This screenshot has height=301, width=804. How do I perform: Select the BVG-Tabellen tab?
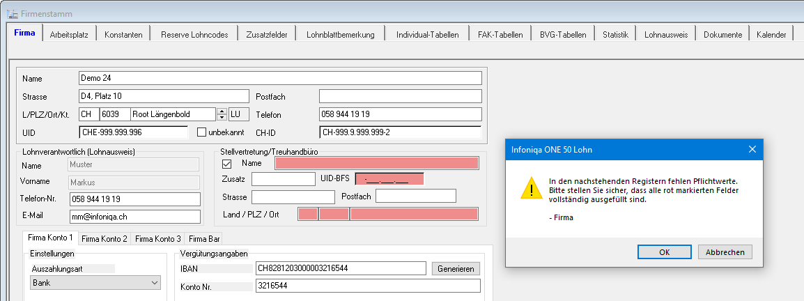563,35
